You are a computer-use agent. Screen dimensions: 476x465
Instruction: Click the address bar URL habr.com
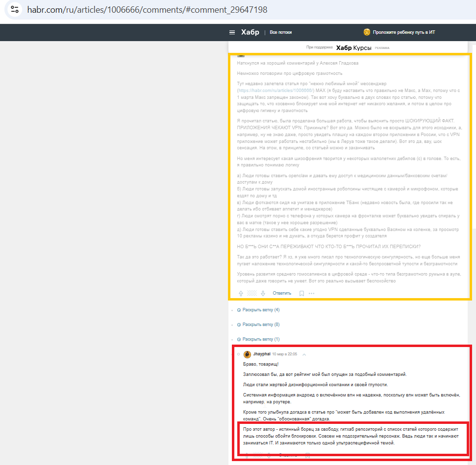(x=147, y=10)
